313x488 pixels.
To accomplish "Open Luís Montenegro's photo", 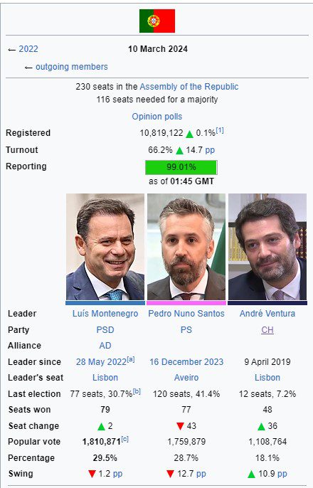I will [105, 247].
